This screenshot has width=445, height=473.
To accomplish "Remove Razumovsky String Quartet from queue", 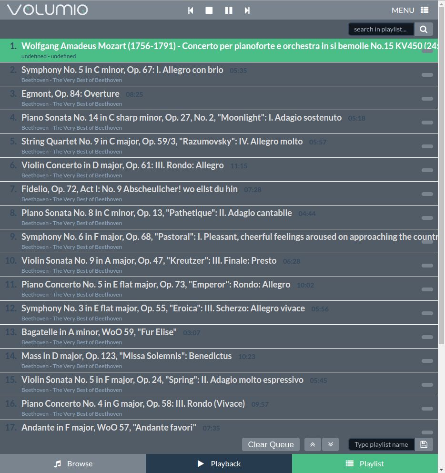I will click(427, 146).
